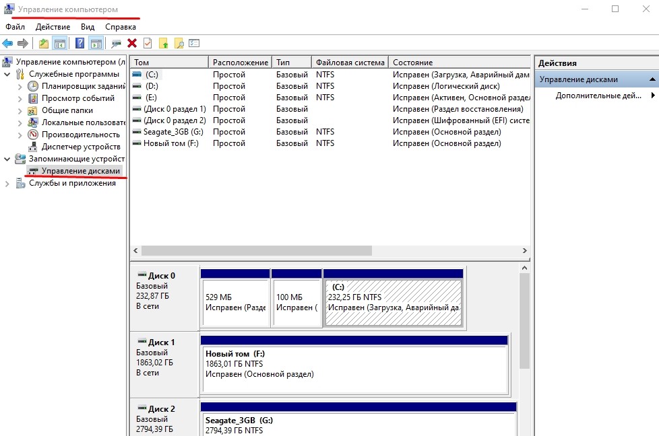The width and height of the screenshot is (659, 436).
Task: Open the Справка menu
Action: tap(121, 27)
